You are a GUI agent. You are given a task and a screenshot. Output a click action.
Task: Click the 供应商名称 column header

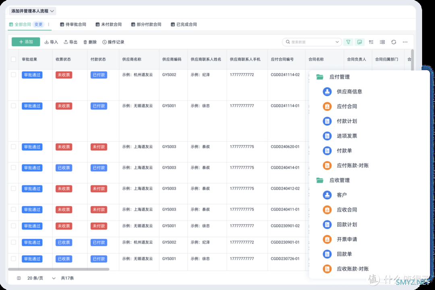(132, 59)
